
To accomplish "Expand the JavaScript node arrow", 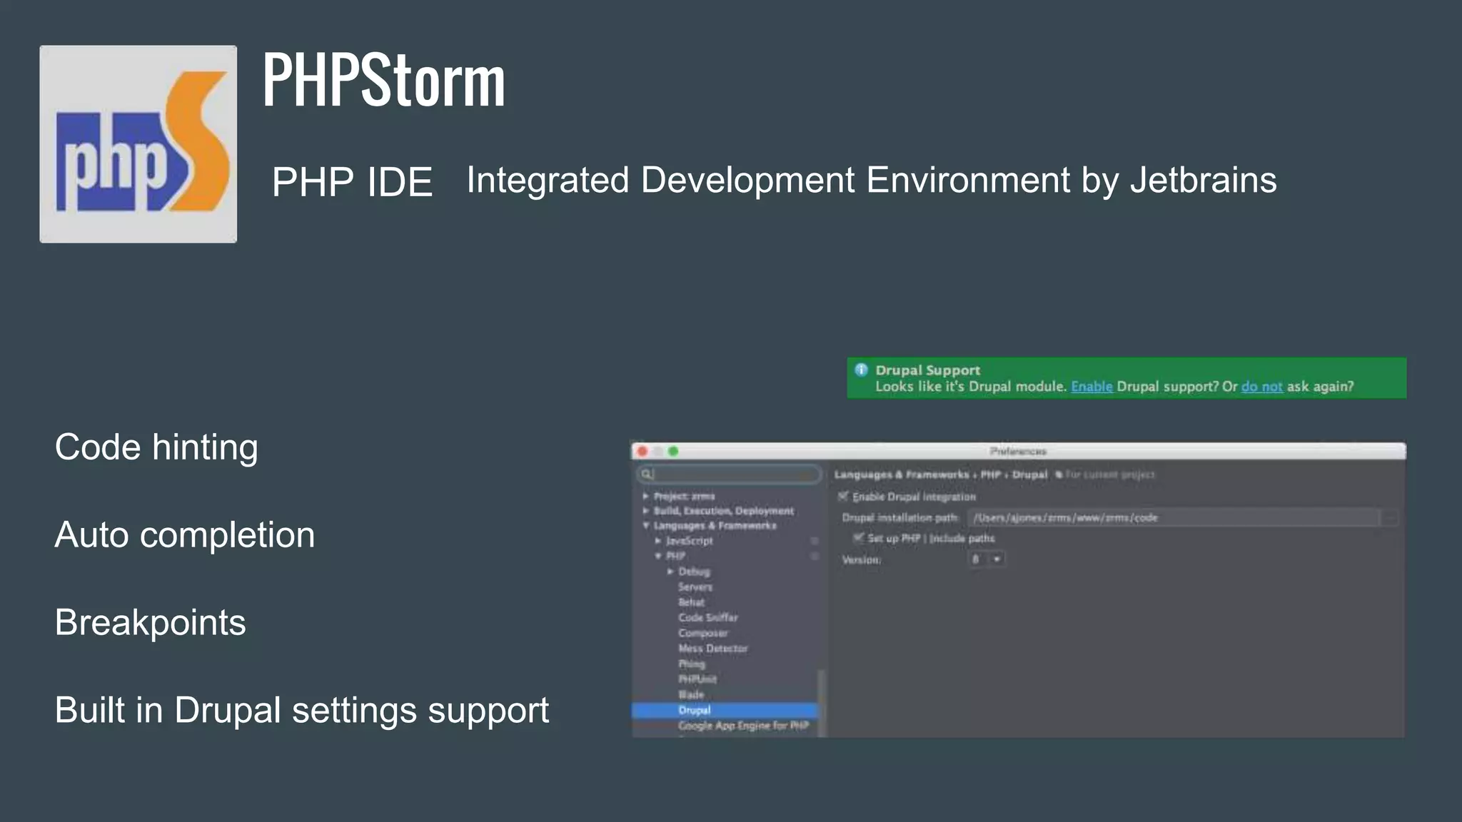I will pos(658,541).
